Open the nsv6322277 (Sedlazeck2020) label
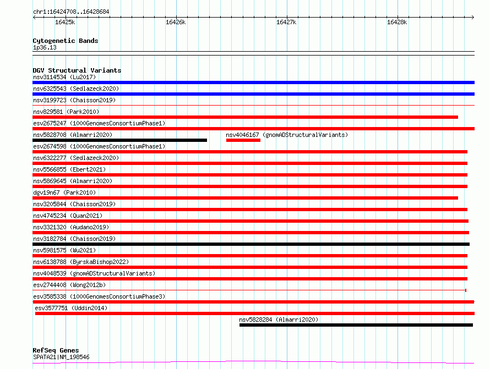490x369 pixels. [76, 158]
